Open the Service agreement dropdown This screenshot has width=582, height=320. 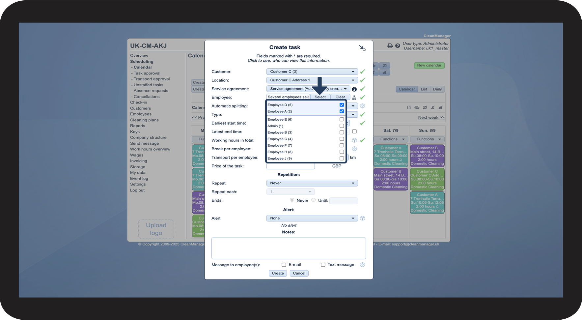[x=308, y=89]
